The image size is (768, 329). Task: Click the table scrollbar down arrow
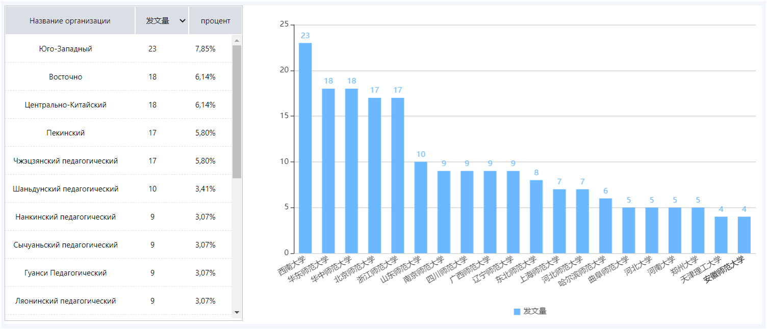click(x=237, y=312)
